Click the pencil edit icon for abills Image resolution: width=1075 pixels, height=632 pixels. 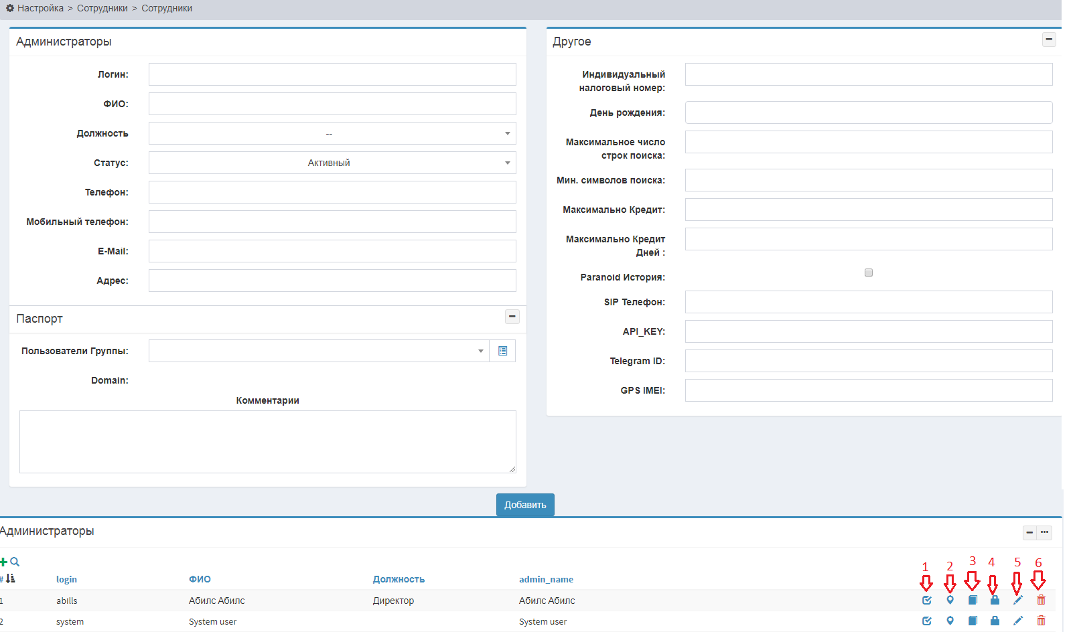(1018, 601)
